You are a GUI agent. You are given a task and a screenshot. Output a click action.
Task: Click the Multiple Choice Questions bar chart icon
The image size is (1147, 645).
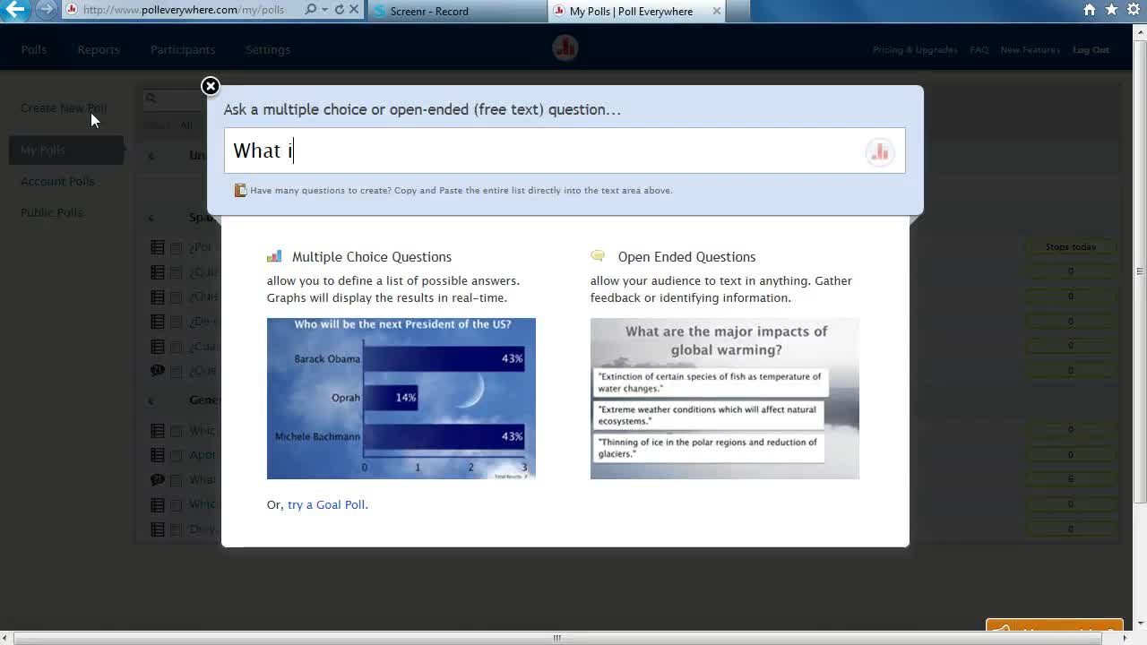(274, 256)
